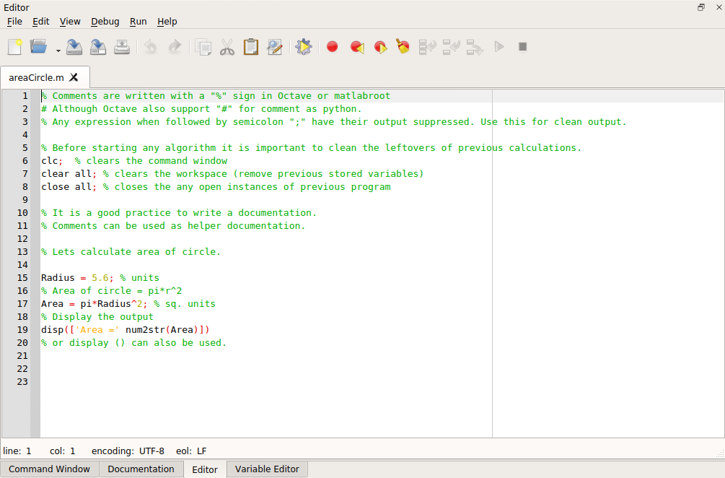Open the Run menu

(138, 22)
